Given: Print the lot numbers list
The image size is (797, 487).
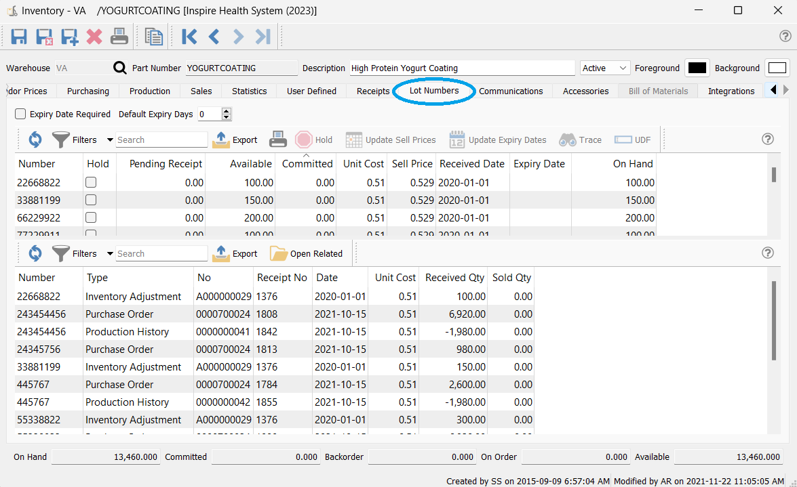Looking at the screenshot, I should click(x=277, y=139).
